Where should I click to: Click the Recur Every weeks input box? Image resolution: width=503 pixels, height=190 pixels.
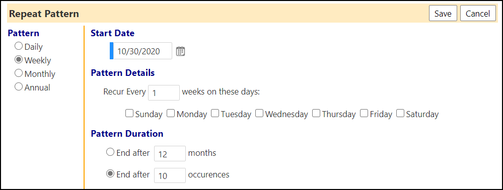pos(164,92)
